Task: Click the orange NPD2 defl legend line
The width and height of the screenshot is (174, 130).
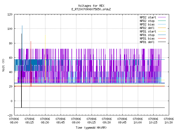Action: [x=162, y=28]
